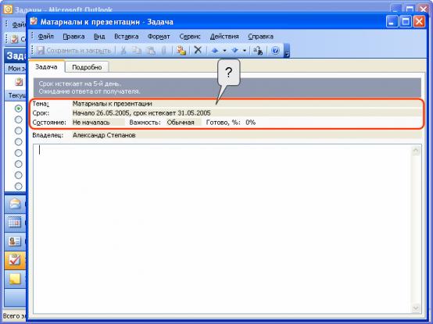Click the notes scrollbar up arrow

coord(416,151)
